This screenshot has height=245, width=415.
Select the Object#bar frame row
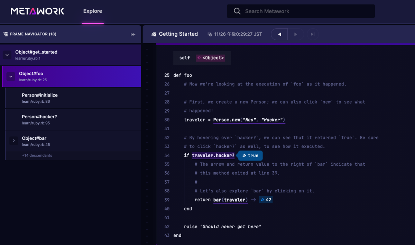tap(73, 141)
